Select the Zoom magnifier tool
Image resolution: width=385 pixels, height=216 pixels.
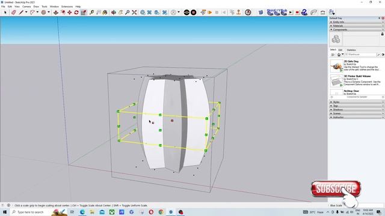coord(127,12)
